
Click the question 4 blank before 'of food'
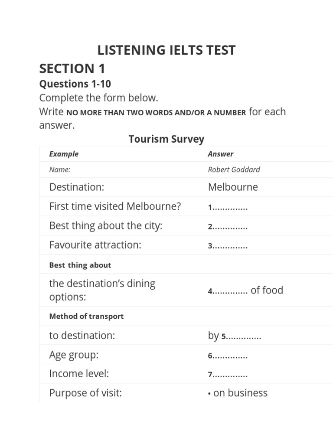230,291
